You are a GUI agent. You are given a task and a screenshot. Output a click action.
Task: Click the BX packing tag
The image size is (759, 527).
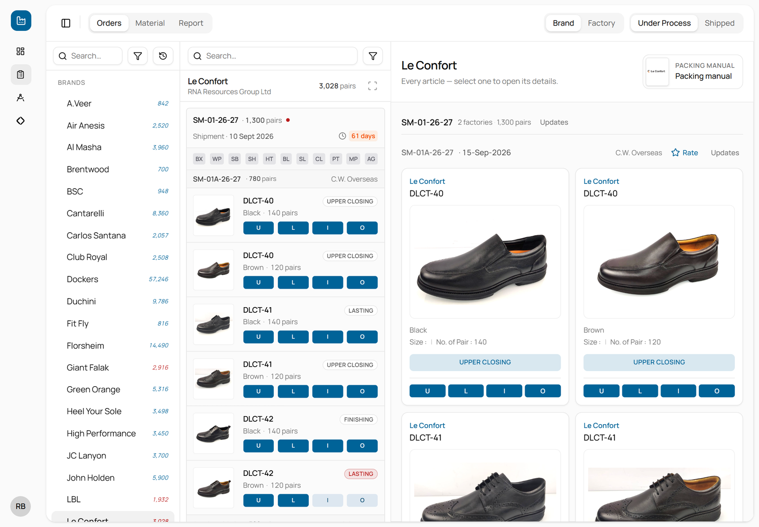199,159
